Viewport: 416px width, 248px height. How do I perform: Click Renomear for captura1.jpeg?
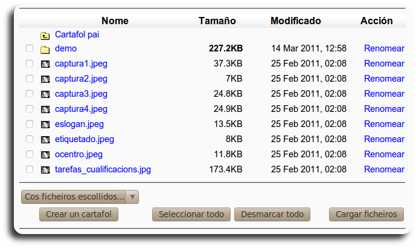click(x=384, y=64)
